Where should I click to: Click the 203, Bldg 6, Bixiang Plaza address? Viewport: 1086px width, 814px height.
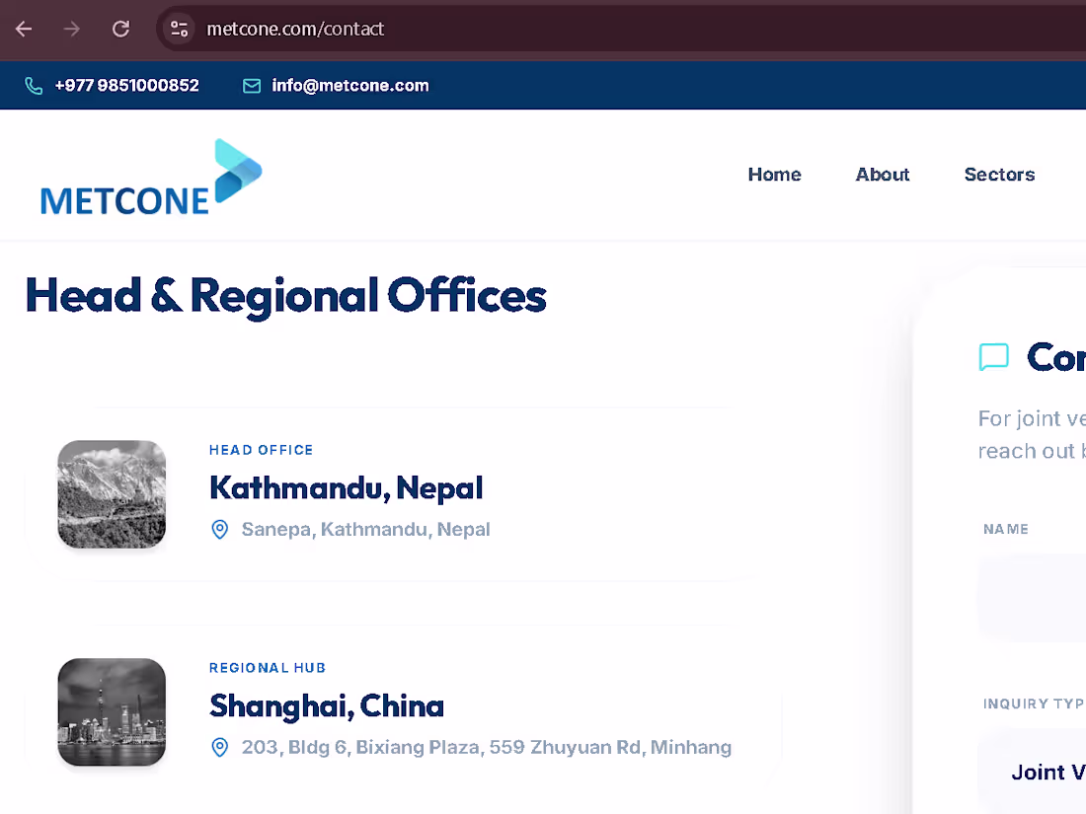click(x=486, y=748)
